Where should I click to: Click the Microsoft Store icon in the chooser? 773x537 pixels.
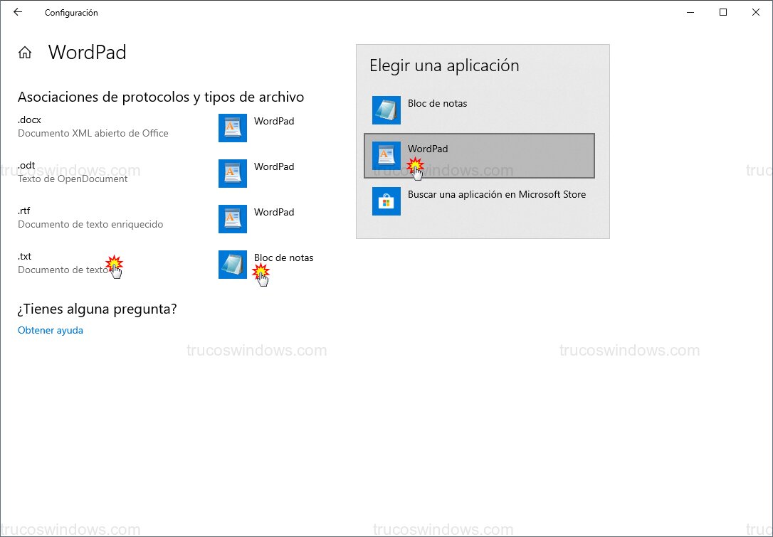point(386,201)
